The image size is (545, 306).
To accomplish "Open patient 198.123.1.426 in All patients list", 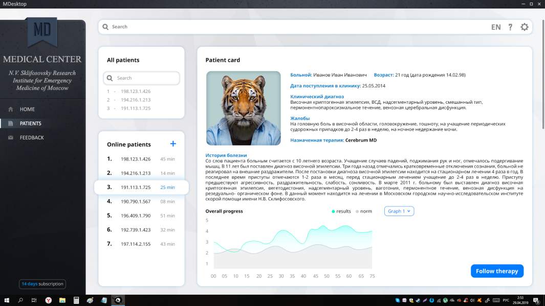I will [135, 91].
